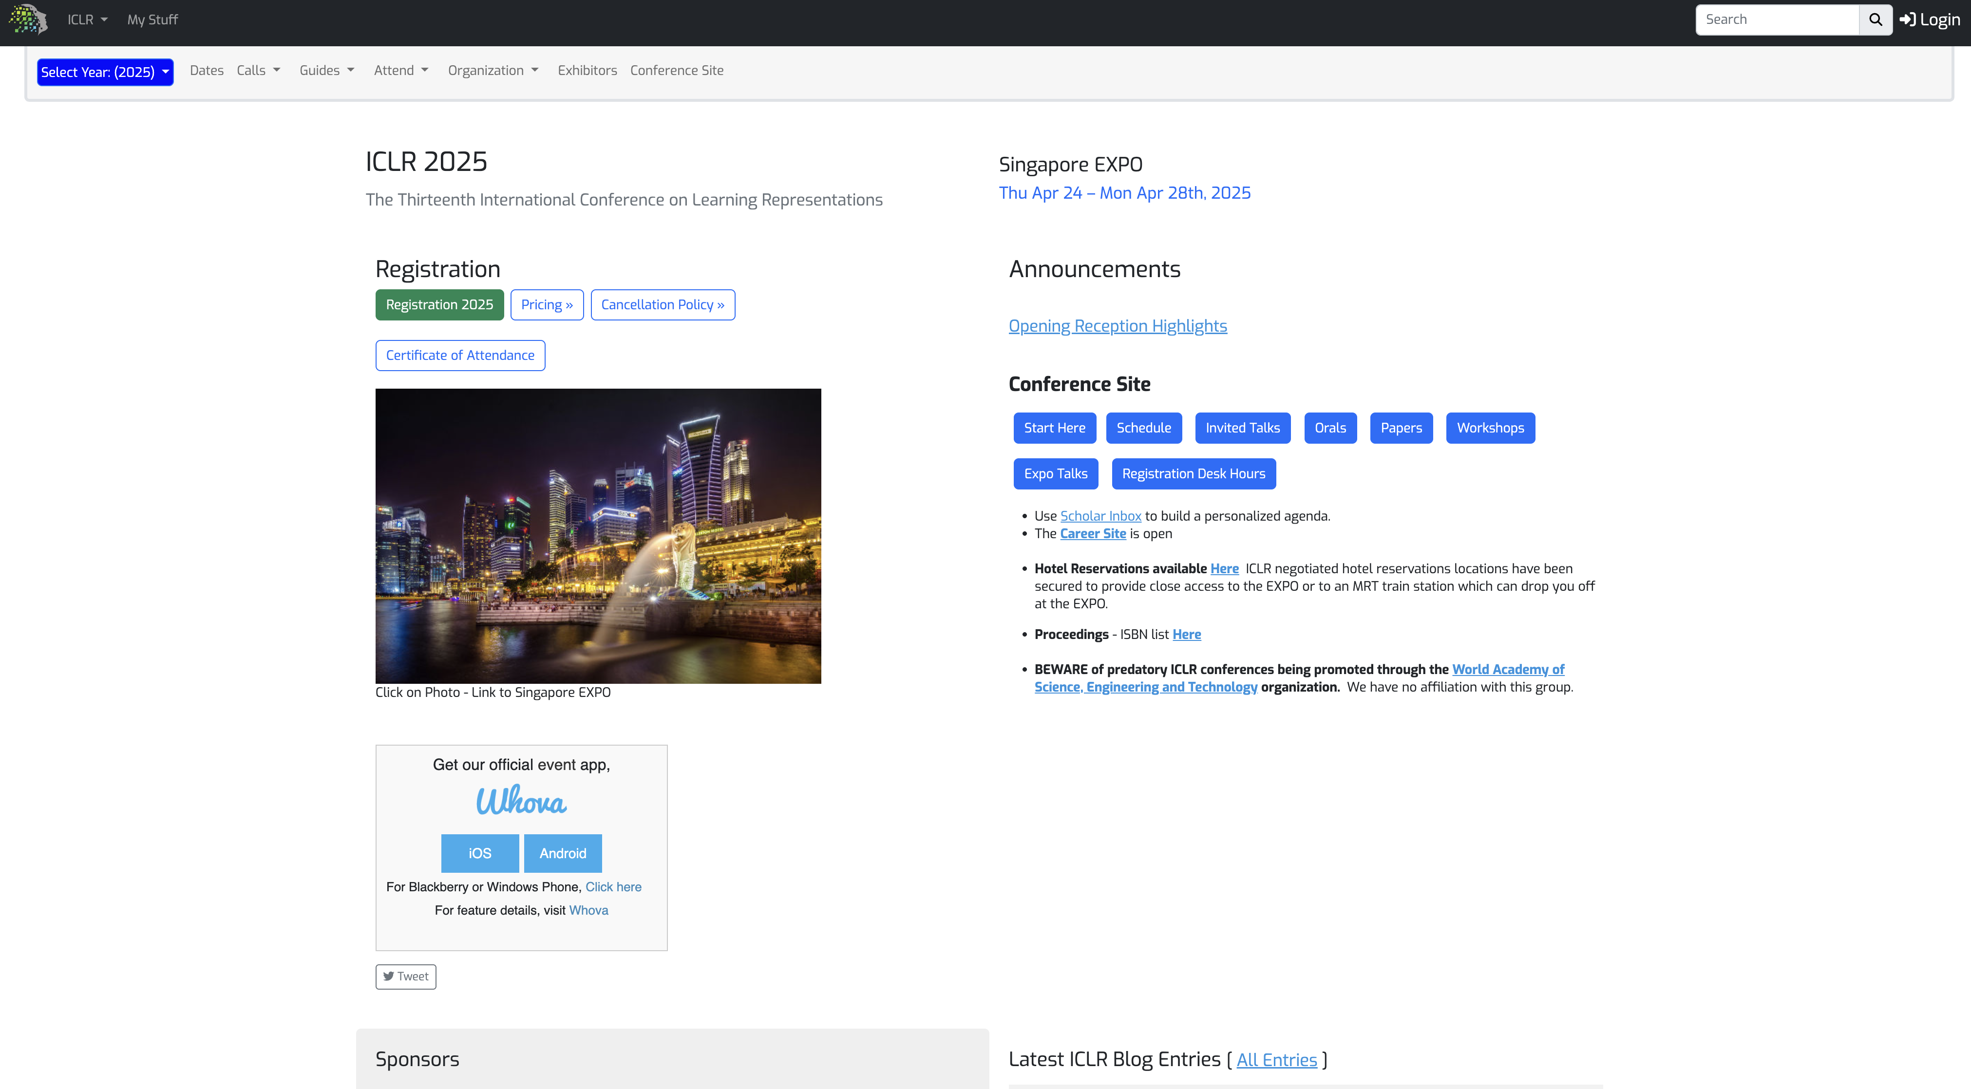The width and height of the screenshot is (1971, 1089).
Task: Open My Stuff in top bar
Action: pos(152,20)
